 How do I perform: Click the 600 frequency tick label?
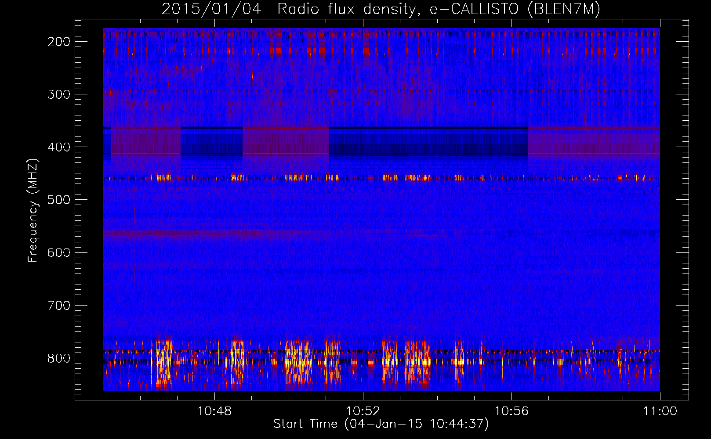(x=59, y=252)
